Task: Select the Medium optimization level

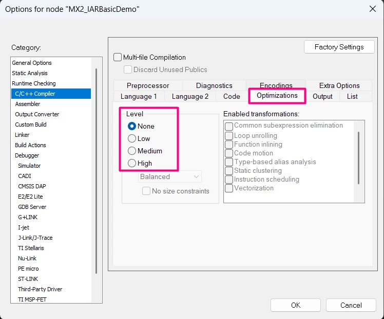Action: [132, 151]
